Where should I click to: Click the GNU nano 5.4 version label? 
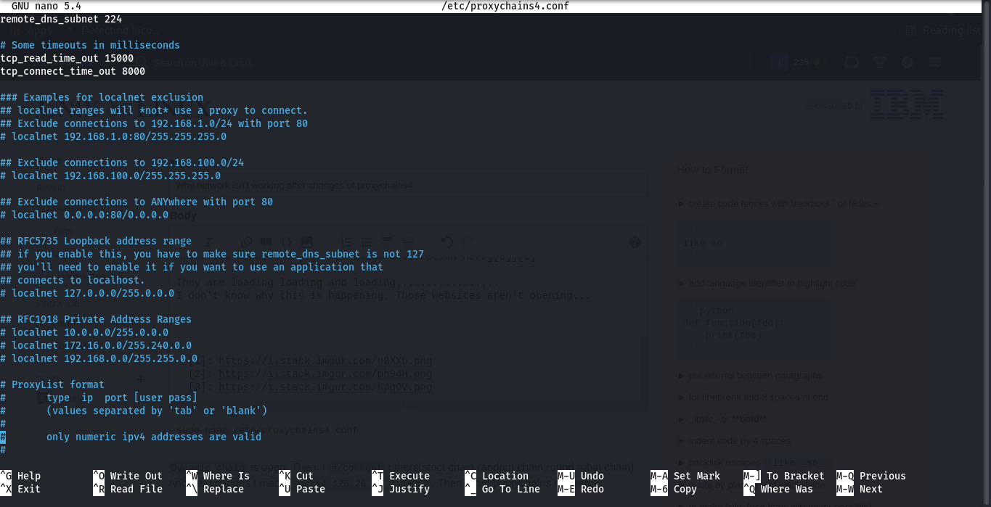46,7
